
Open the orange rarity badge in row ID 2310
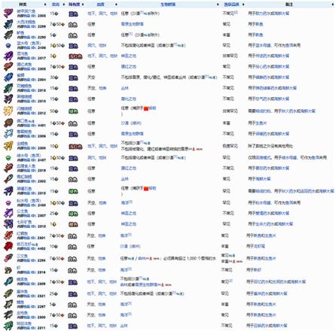coord(73,224)
